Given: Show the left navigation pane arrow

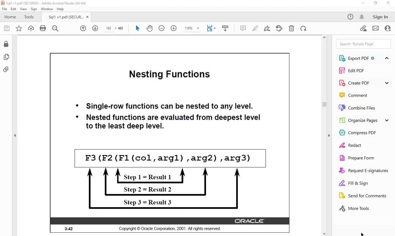Looking at the screenshot, I should pyautogui.click(x=15, y=135).
